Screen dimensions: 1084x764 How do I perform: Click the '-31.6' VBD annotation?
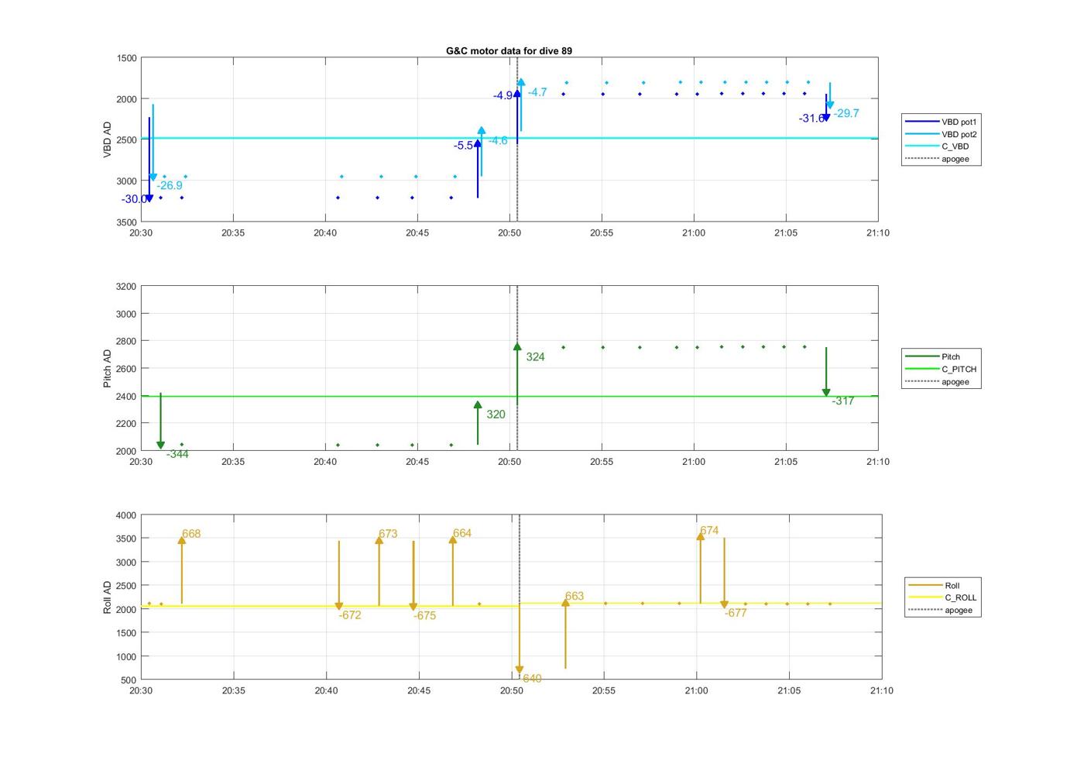pos(811,119)
